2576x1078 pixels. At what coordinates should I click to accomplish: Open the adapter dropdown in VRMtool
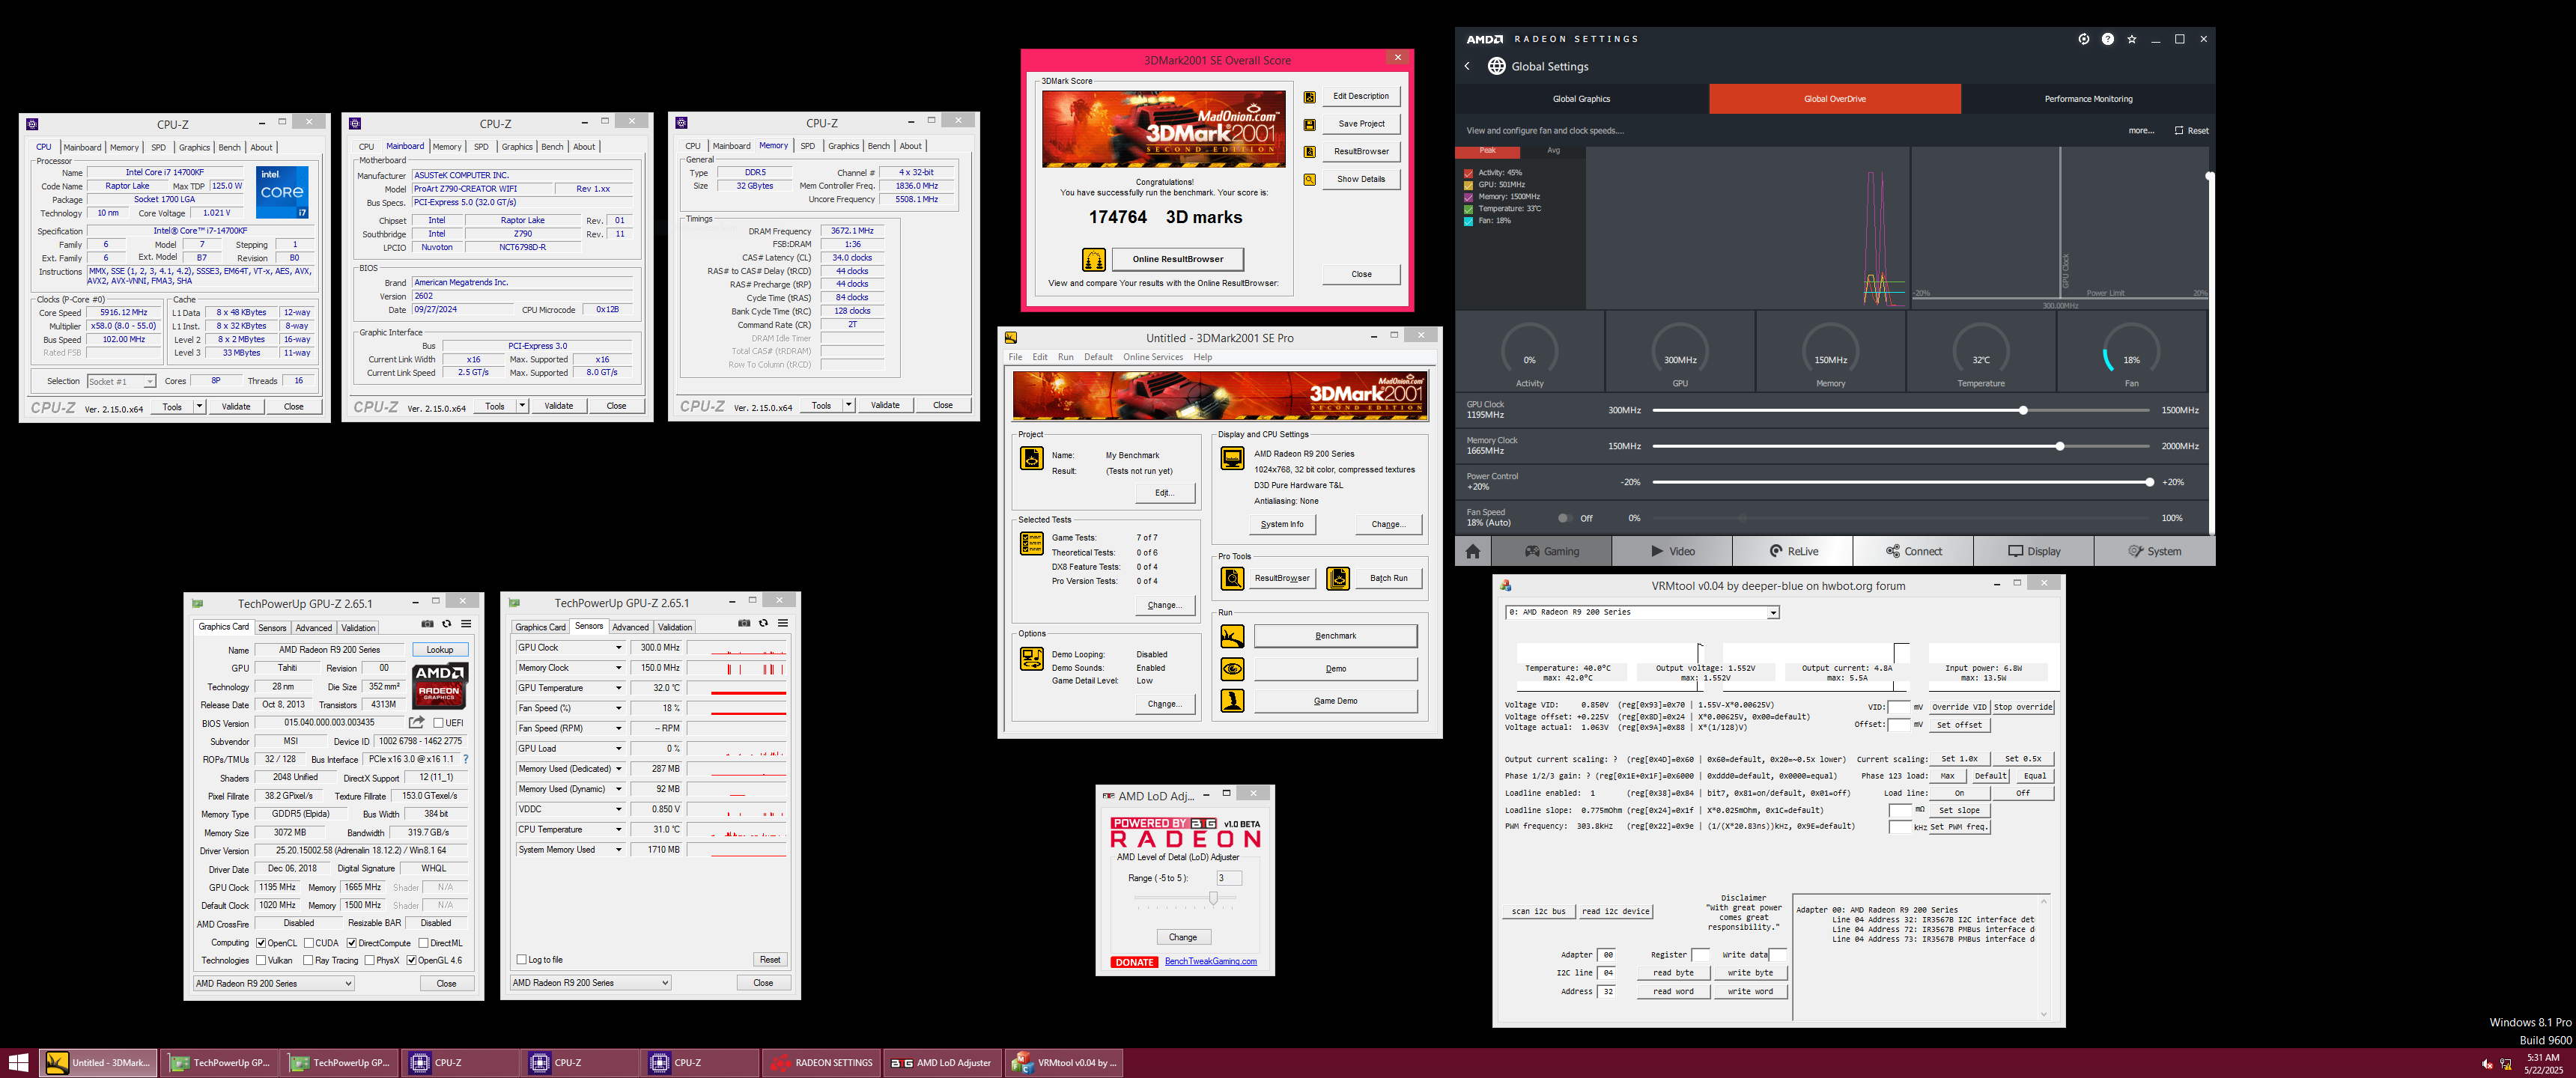1773,613
